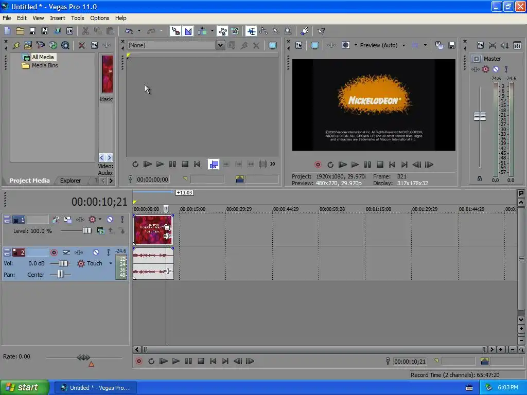Solo audio track 2
527x395 pixels.
pyautogui.click(x=108, y=252)
